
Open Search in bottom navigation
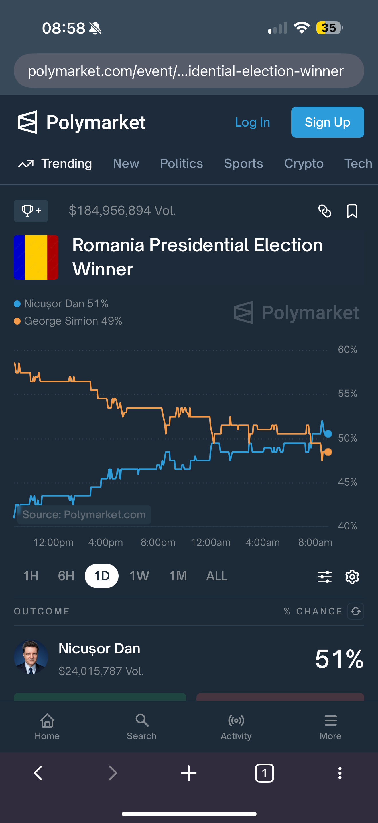[x=141, y=727]
